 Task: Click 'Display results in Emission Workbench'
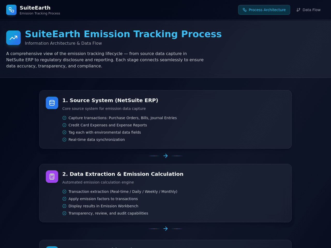pyautogui.click(x=103, y=206)
